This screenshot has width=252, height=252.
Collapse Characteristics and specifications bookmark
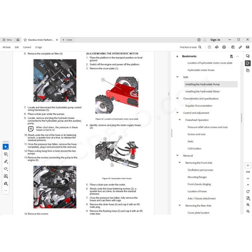[177, 98]
